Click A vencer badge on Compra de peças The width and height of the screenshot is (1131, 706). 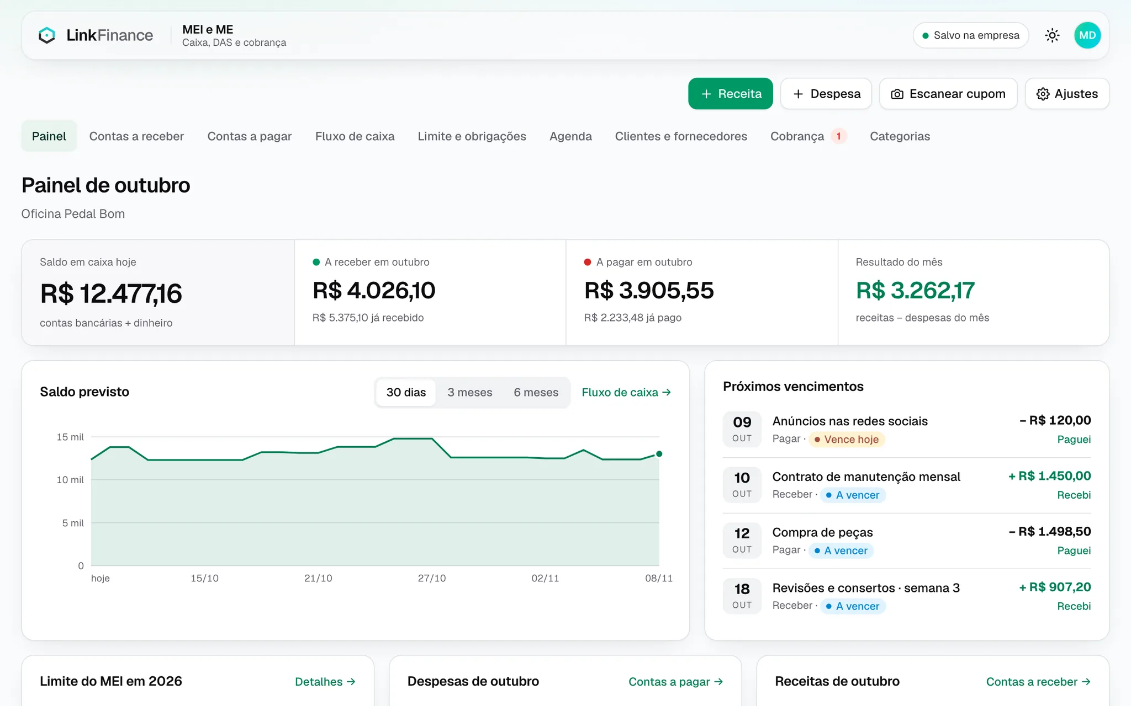[841, 550]
